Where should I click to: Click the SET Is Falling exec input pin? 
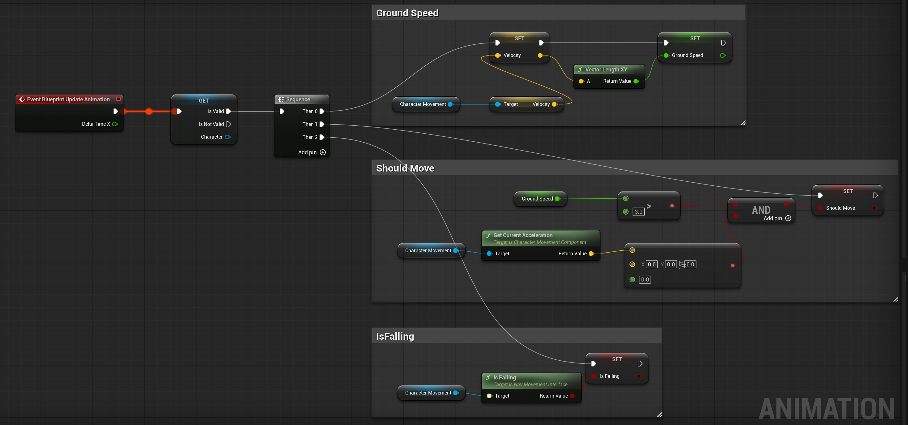click(x=594, y=364)
